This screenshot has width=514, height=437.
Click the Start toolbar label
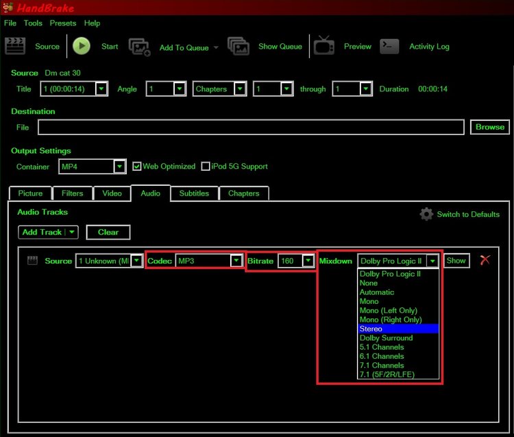click(110, 46)
